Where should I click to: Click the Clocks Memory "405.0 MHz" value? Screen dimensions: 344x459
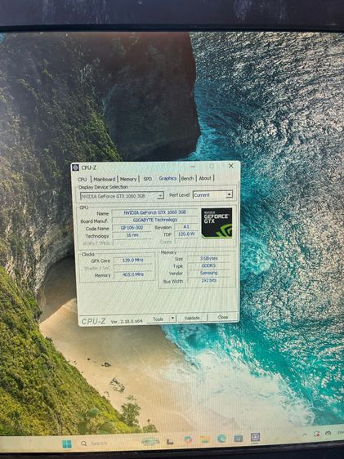tap(133, 274)
